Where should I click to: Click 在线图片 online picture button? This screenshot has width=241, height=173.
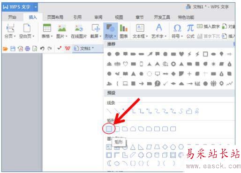(79, 31)
